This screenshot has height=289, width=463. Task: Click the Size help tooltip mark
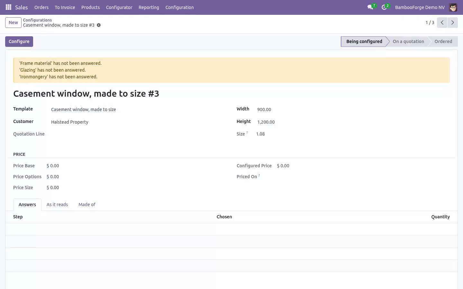point(247,133)
